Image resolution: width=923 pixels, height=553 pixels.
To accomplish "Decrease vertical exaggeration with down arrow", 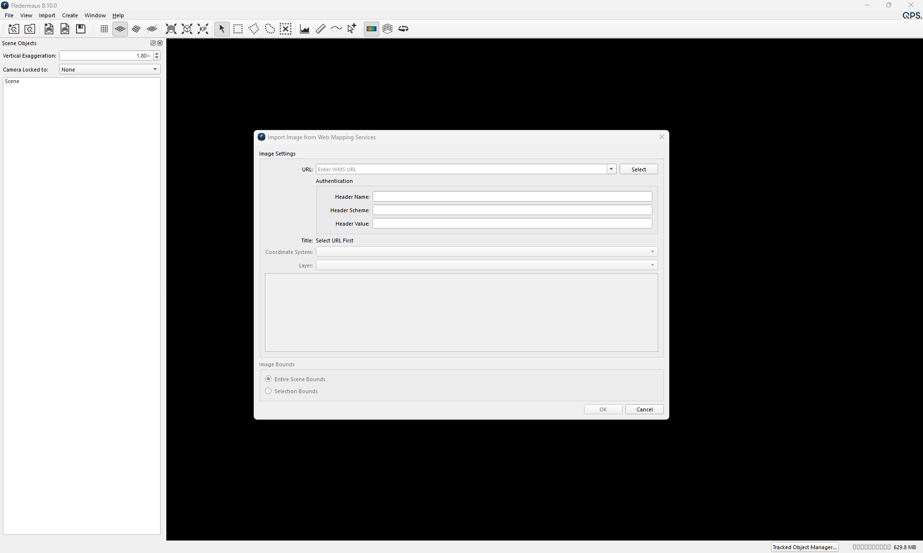I will (157, 58).
